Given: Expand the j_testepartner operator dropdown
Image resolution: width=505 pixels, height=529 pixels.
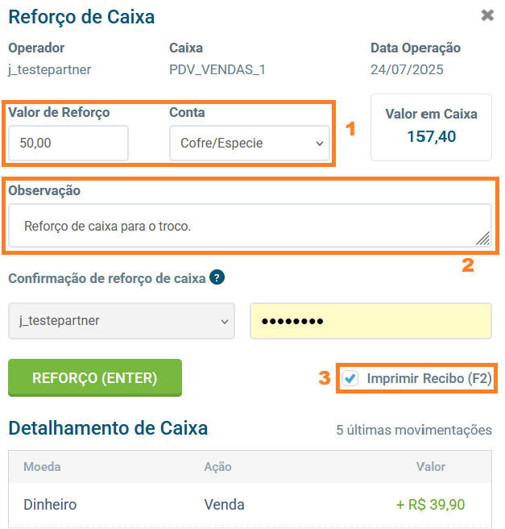Looking at the screenshot, I should 121,321.
